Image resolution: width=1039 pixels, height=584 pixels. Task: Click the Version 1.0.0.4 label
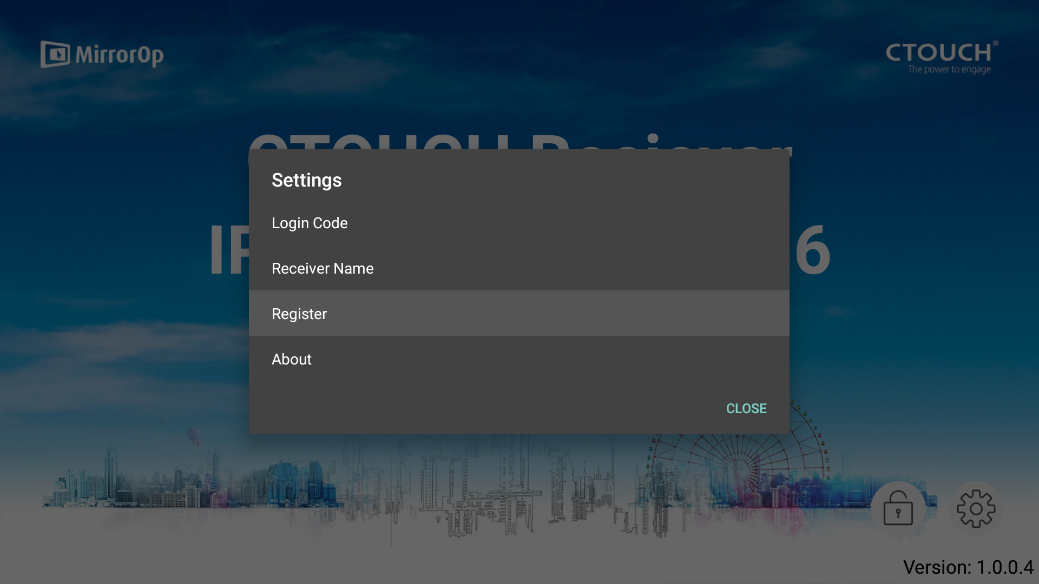[968, 567]
